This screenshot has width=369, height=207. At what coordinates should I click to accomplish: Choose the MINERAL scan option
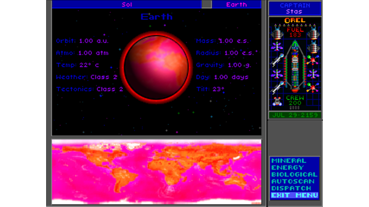(289, 161)
